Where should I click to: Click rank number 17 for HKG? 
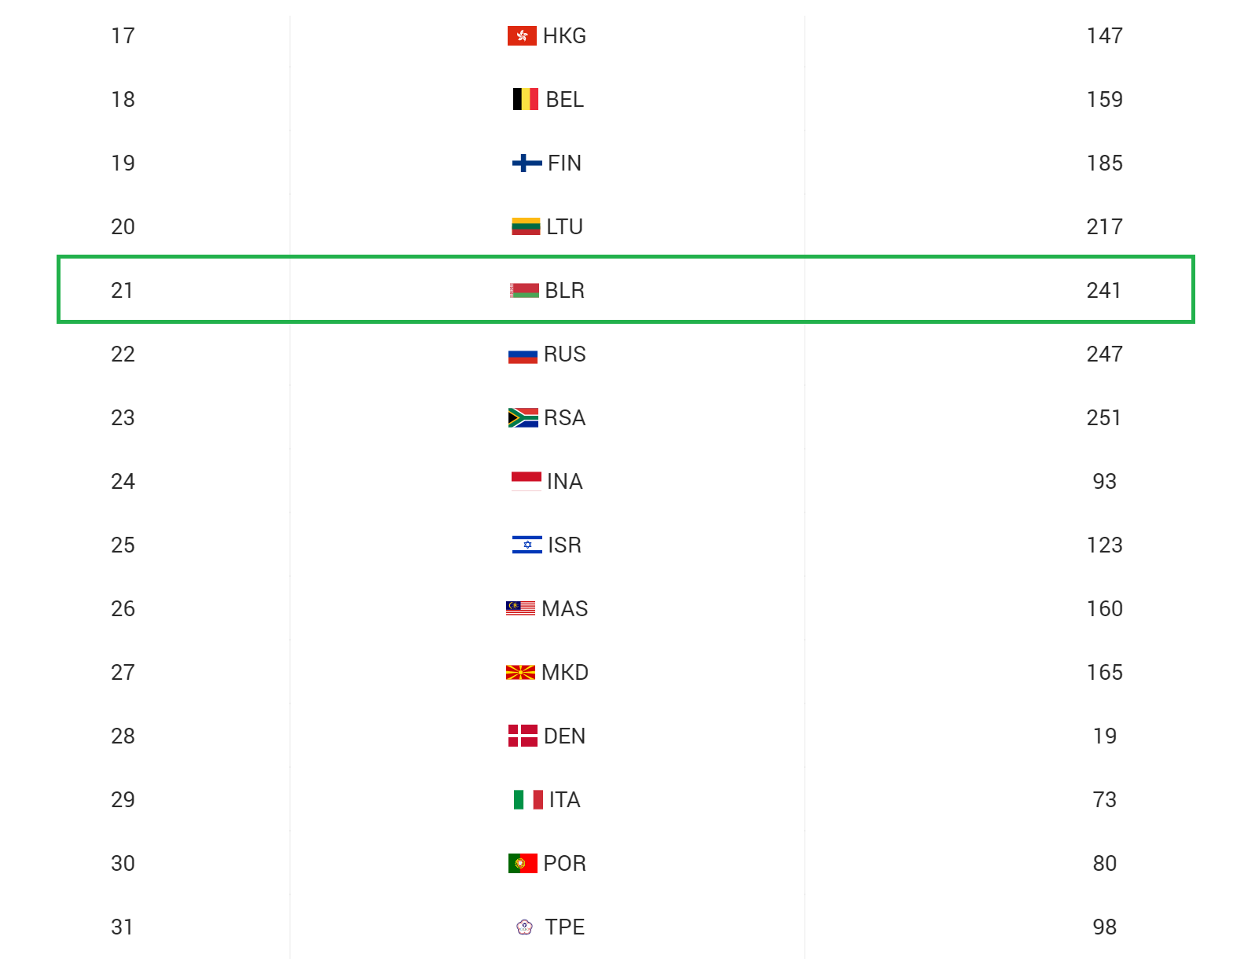[123, 36]
